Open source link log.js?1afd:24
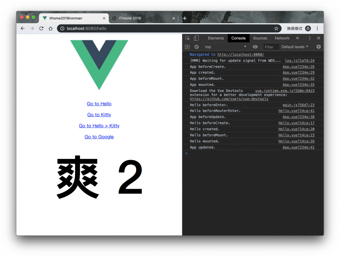The width and height of the screenshot is (340, 257). 300,61
